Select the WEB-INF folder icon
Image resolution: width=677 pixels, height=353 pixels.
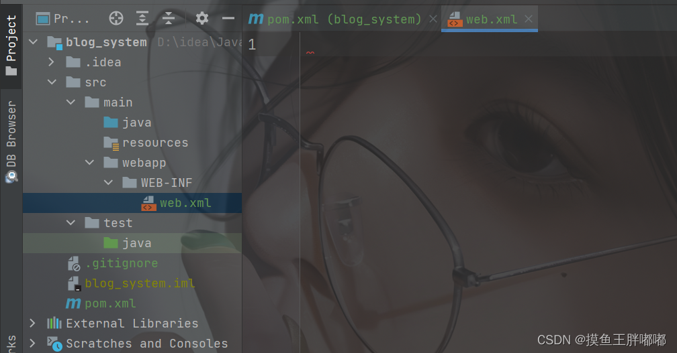(130, 182)
